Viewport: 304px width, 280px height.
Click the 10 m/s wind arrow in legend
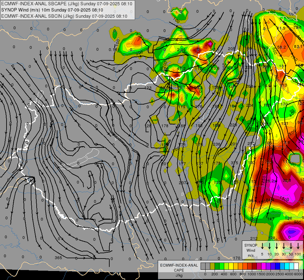270,246
